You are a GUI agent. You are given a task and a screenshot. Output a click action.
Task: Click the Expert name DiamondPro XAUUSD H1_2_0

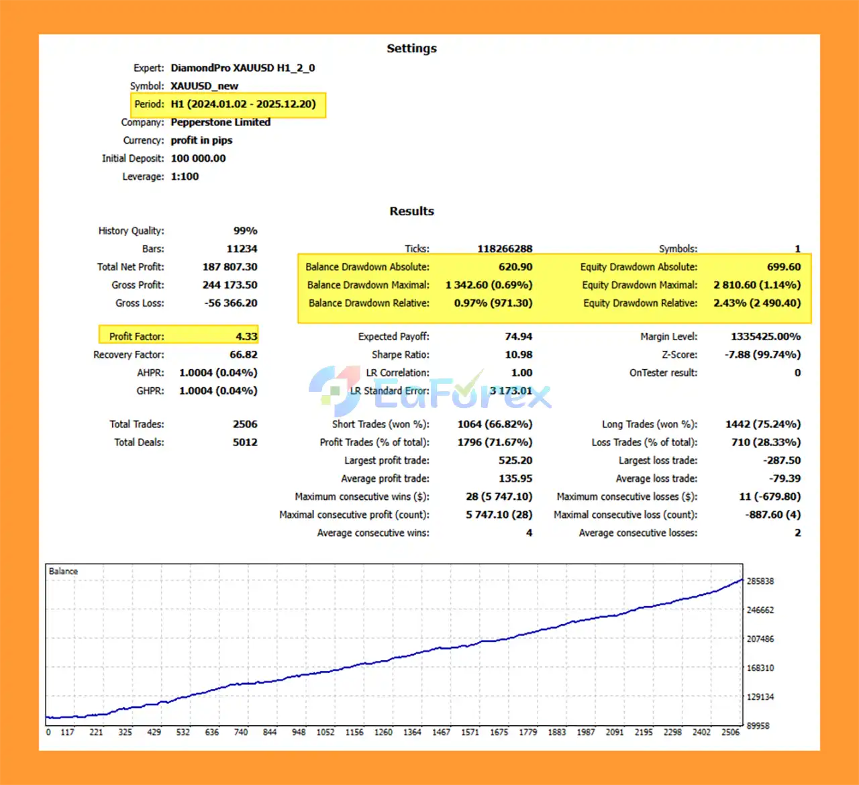[x=242, y=68]
